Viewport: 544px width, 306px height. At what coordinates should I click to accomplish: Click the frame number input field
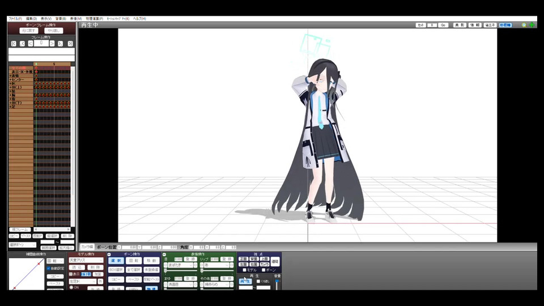point(41,43)
